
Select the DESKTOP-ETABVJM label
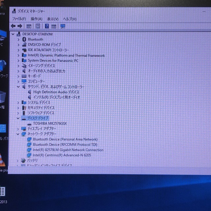(x=37, y=34)
